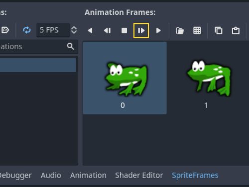Open the Audio bottom panel
249x187 pixels.
pos(51,176)
